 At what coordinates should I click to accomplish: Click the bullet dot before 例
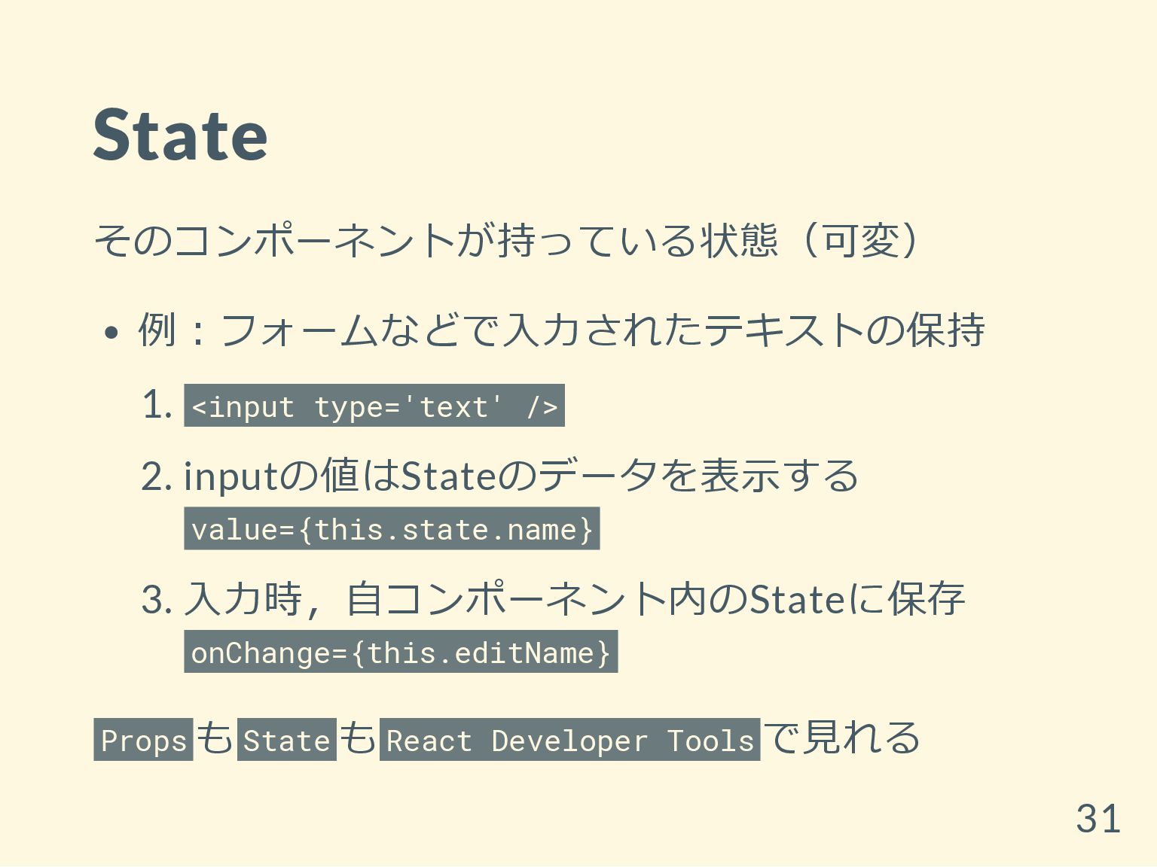pos(111,333)
